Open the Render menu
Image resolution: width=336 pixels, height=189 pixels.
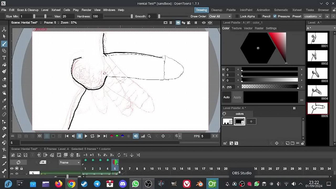(x=86, y=10)
